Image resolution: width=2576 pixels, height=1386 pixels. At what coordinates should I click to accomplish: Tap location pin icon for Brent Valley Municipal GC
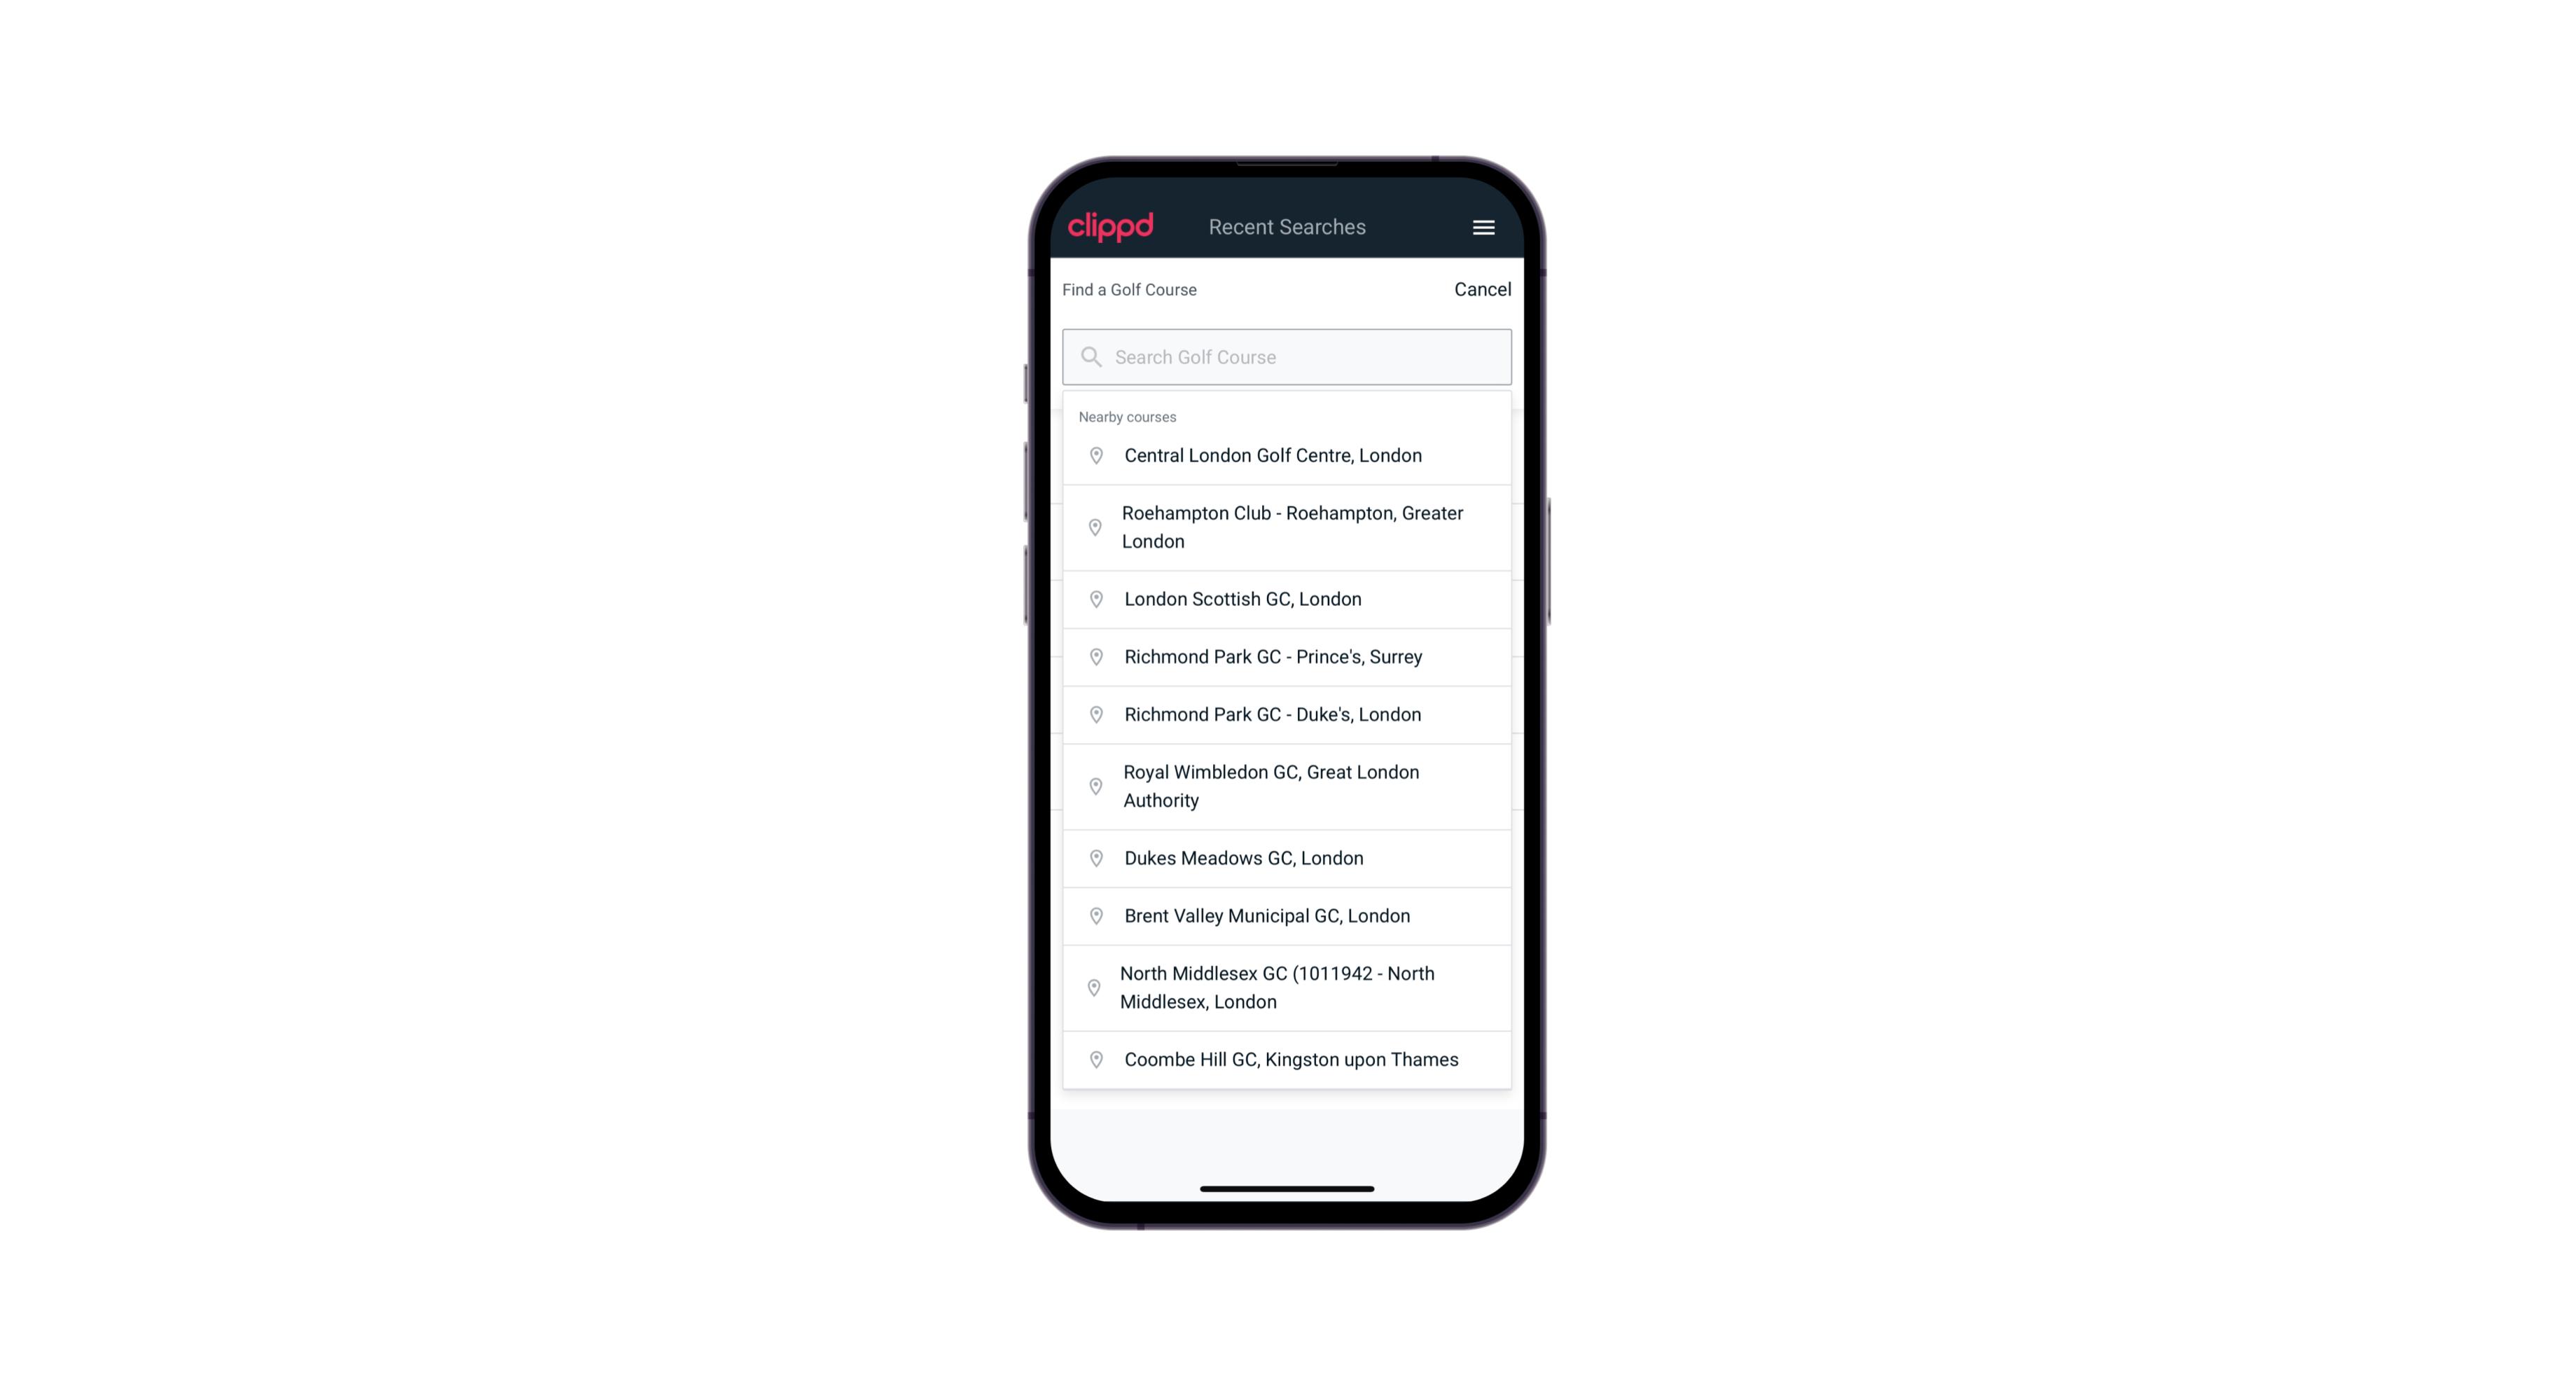1092,915
